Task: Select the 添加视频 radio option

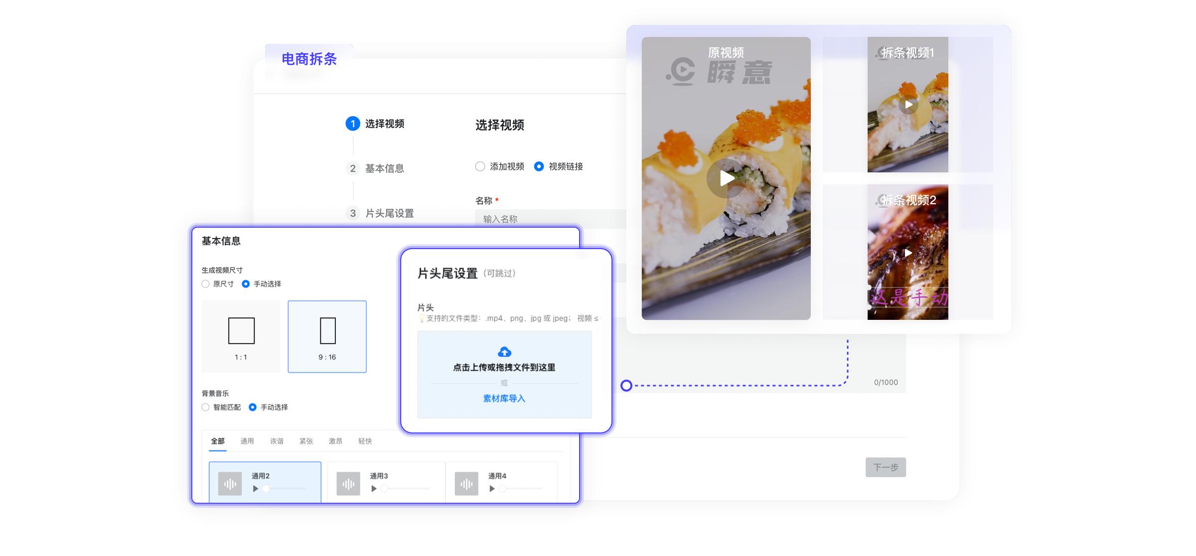Action: click(480, 167)
